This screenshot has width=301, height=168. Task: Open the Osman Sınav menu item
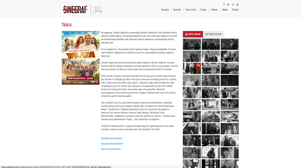click(191, 10)
